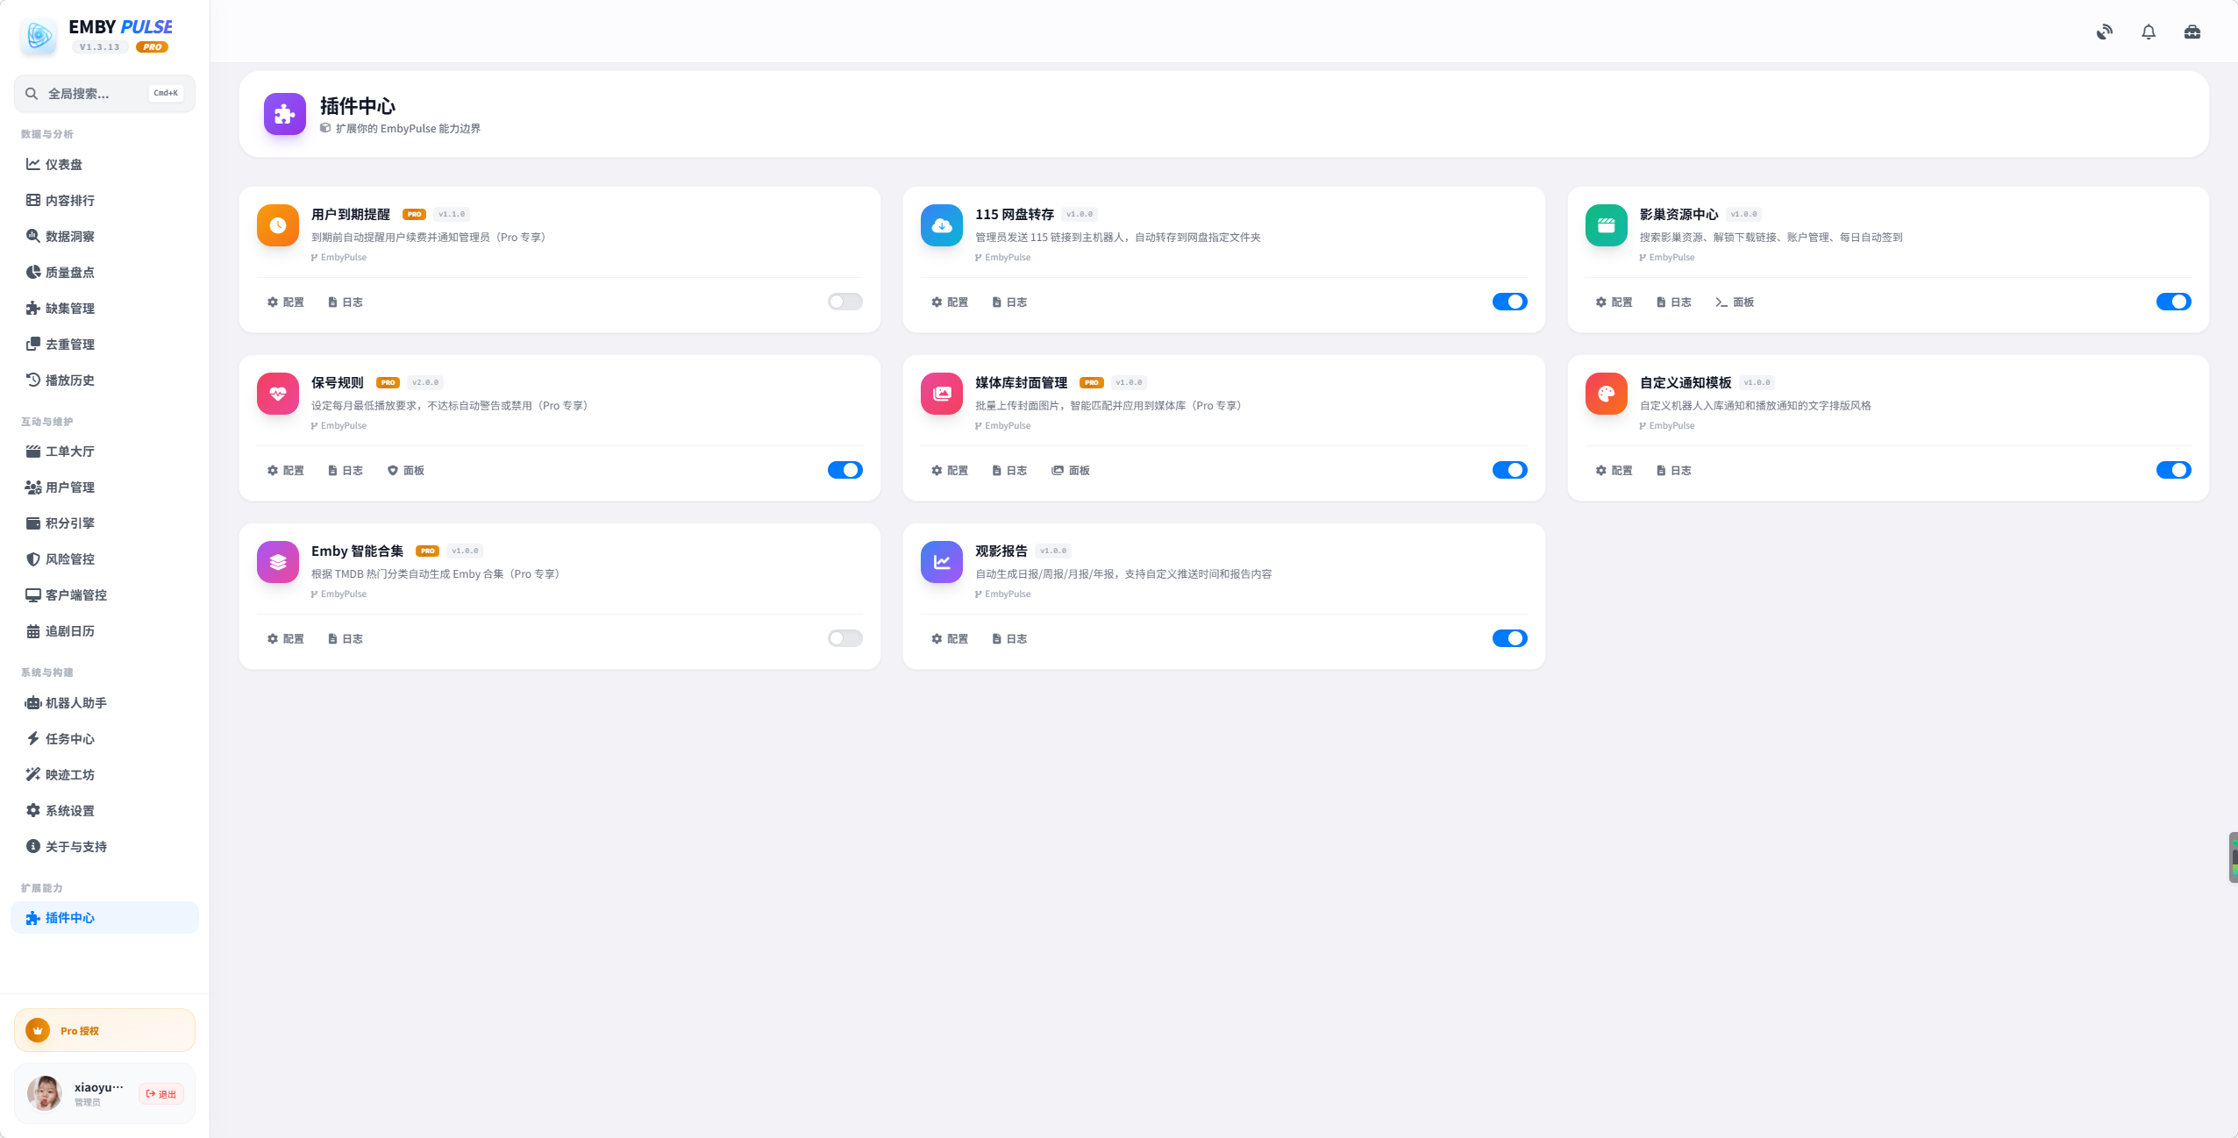
Task: Open 用户管理 sidebar item
Action: point(69,487)
